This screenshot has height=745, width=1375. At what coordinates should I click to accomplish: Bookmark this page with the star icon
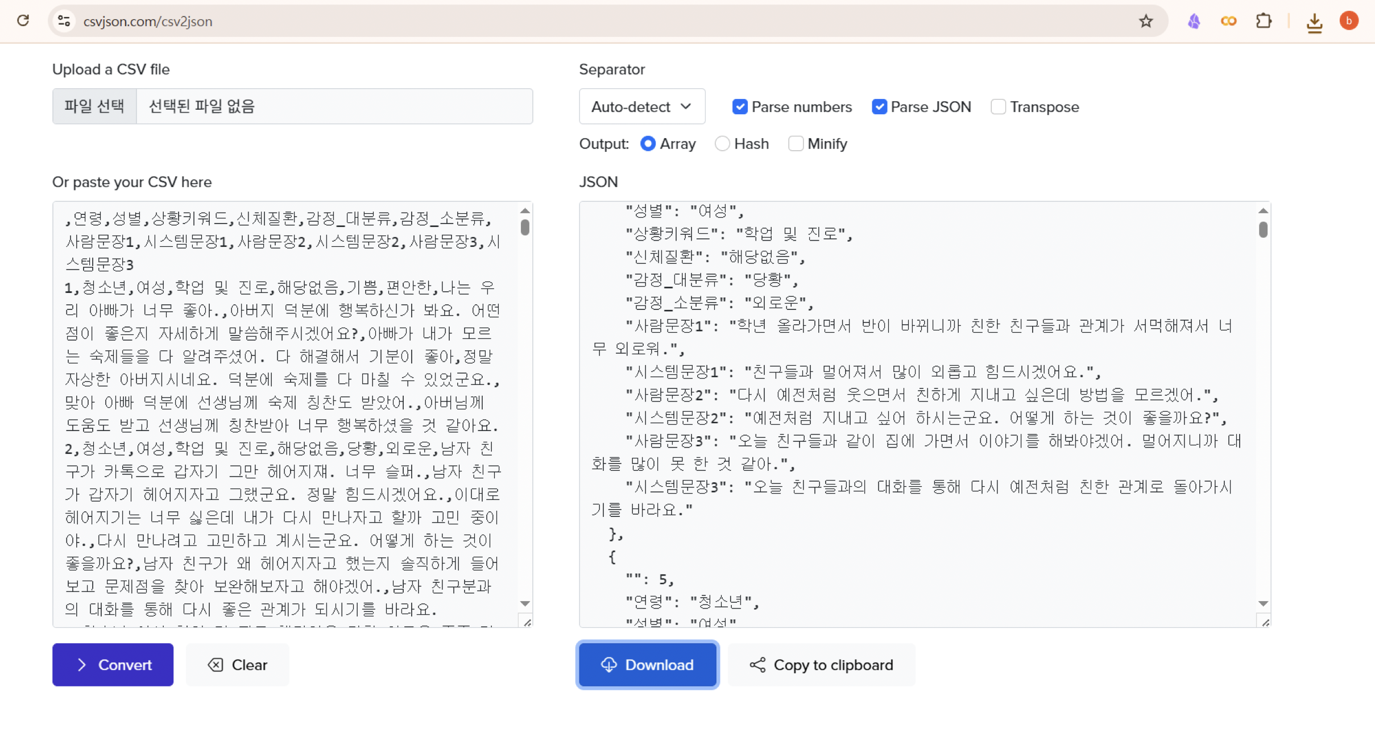(1145, 21)
